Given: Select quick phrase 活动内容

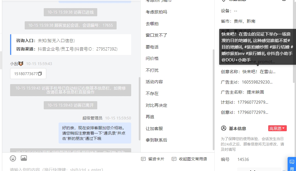Looking at the screenshot, I should (154, 82).
